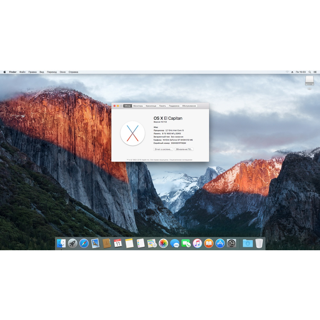
Task: Click the Отчет о системе button
Action: (x=163, y=149)
